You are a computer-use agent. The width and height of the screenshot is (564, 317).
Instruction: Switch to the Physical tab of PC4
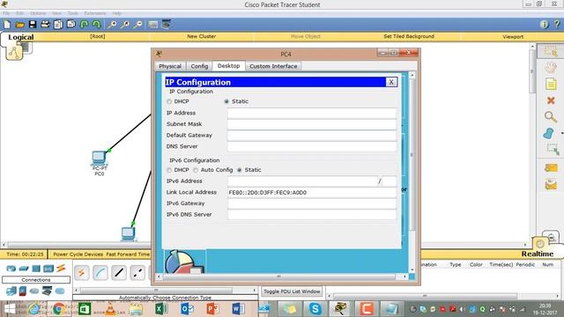[170, 66]
